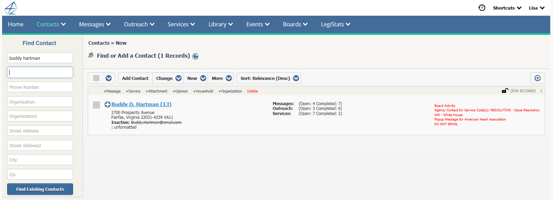The width and height of the screenshot is (553, 200).
Task: Click the Find Existing Contacts button
Action: 40,189
